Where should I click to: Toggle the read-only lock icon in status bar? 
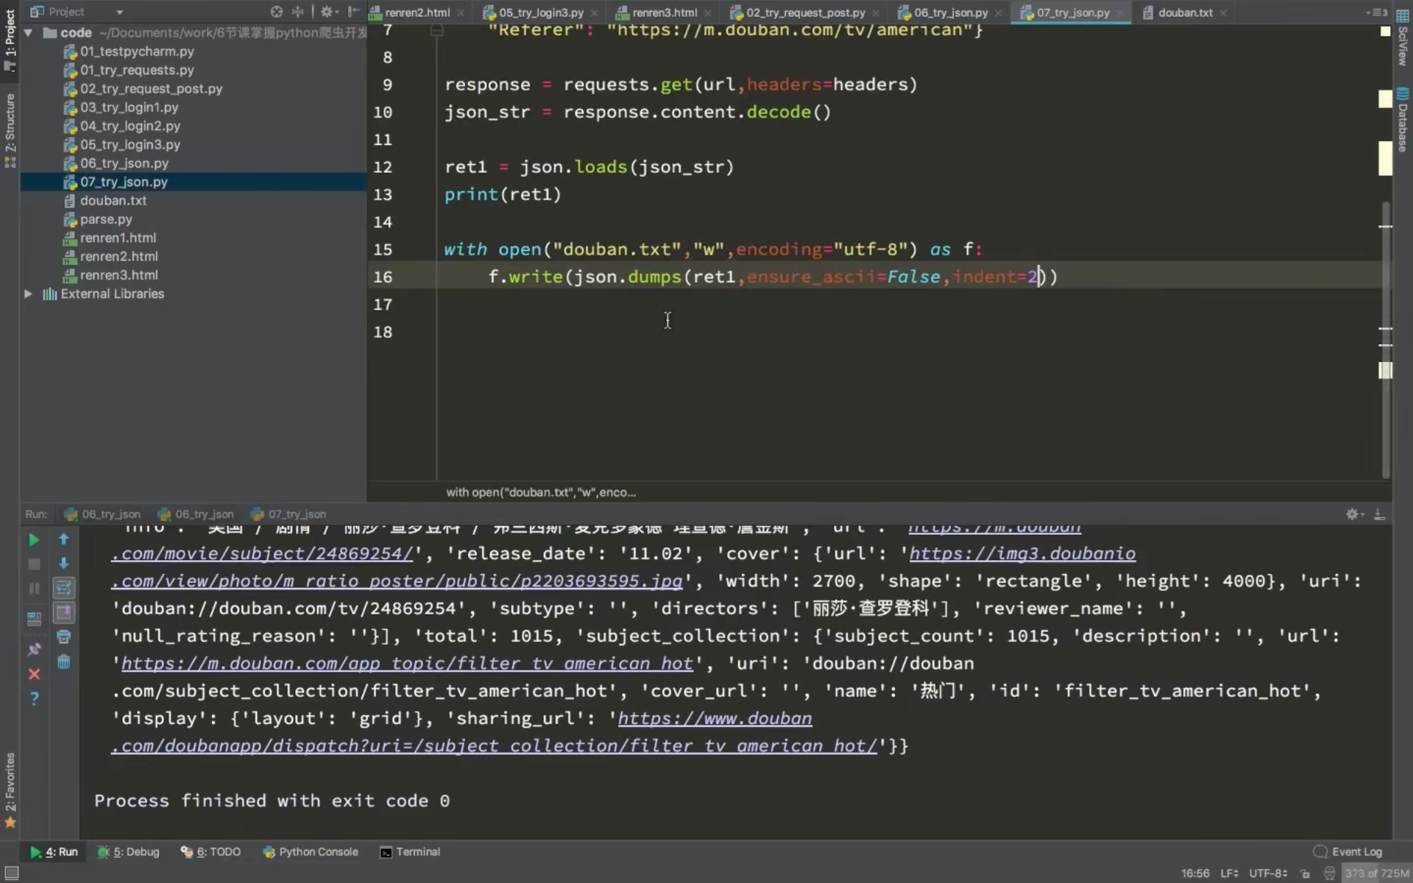pyautogui.click(x=1306, y=873)
